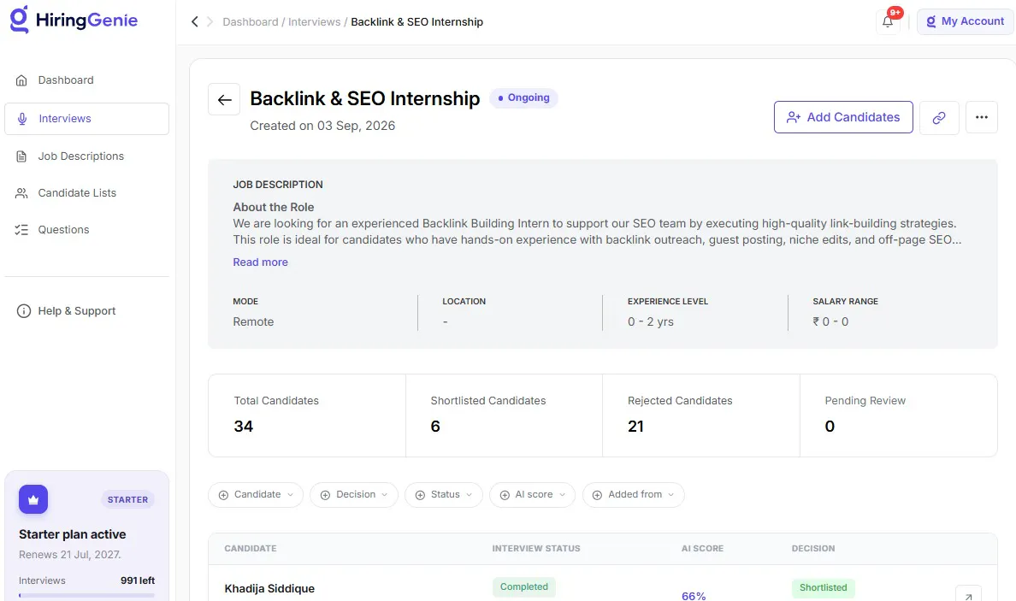
Task: Select Interviews in the sidebar
Action: coord(86,119)
